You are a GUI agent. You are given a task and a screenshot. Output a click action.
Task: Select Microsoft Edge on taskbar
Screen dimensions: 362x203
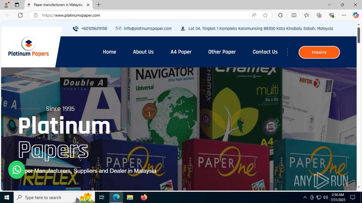(116, 197)
